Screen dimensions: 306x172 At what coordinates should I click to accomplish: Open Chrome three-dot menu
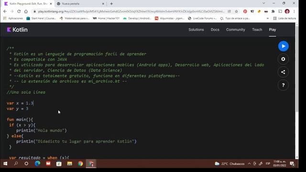[x=294, y=11]
